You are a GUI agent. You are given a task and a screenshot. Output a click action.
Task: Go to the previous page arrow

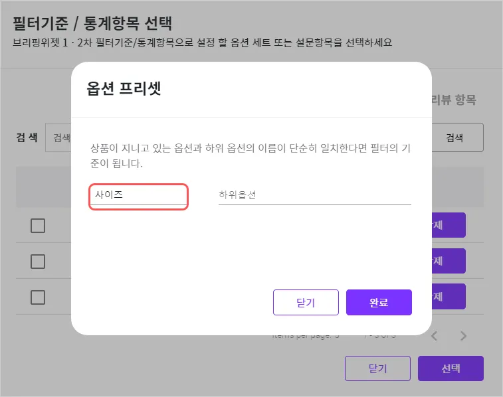coord(435,336)
